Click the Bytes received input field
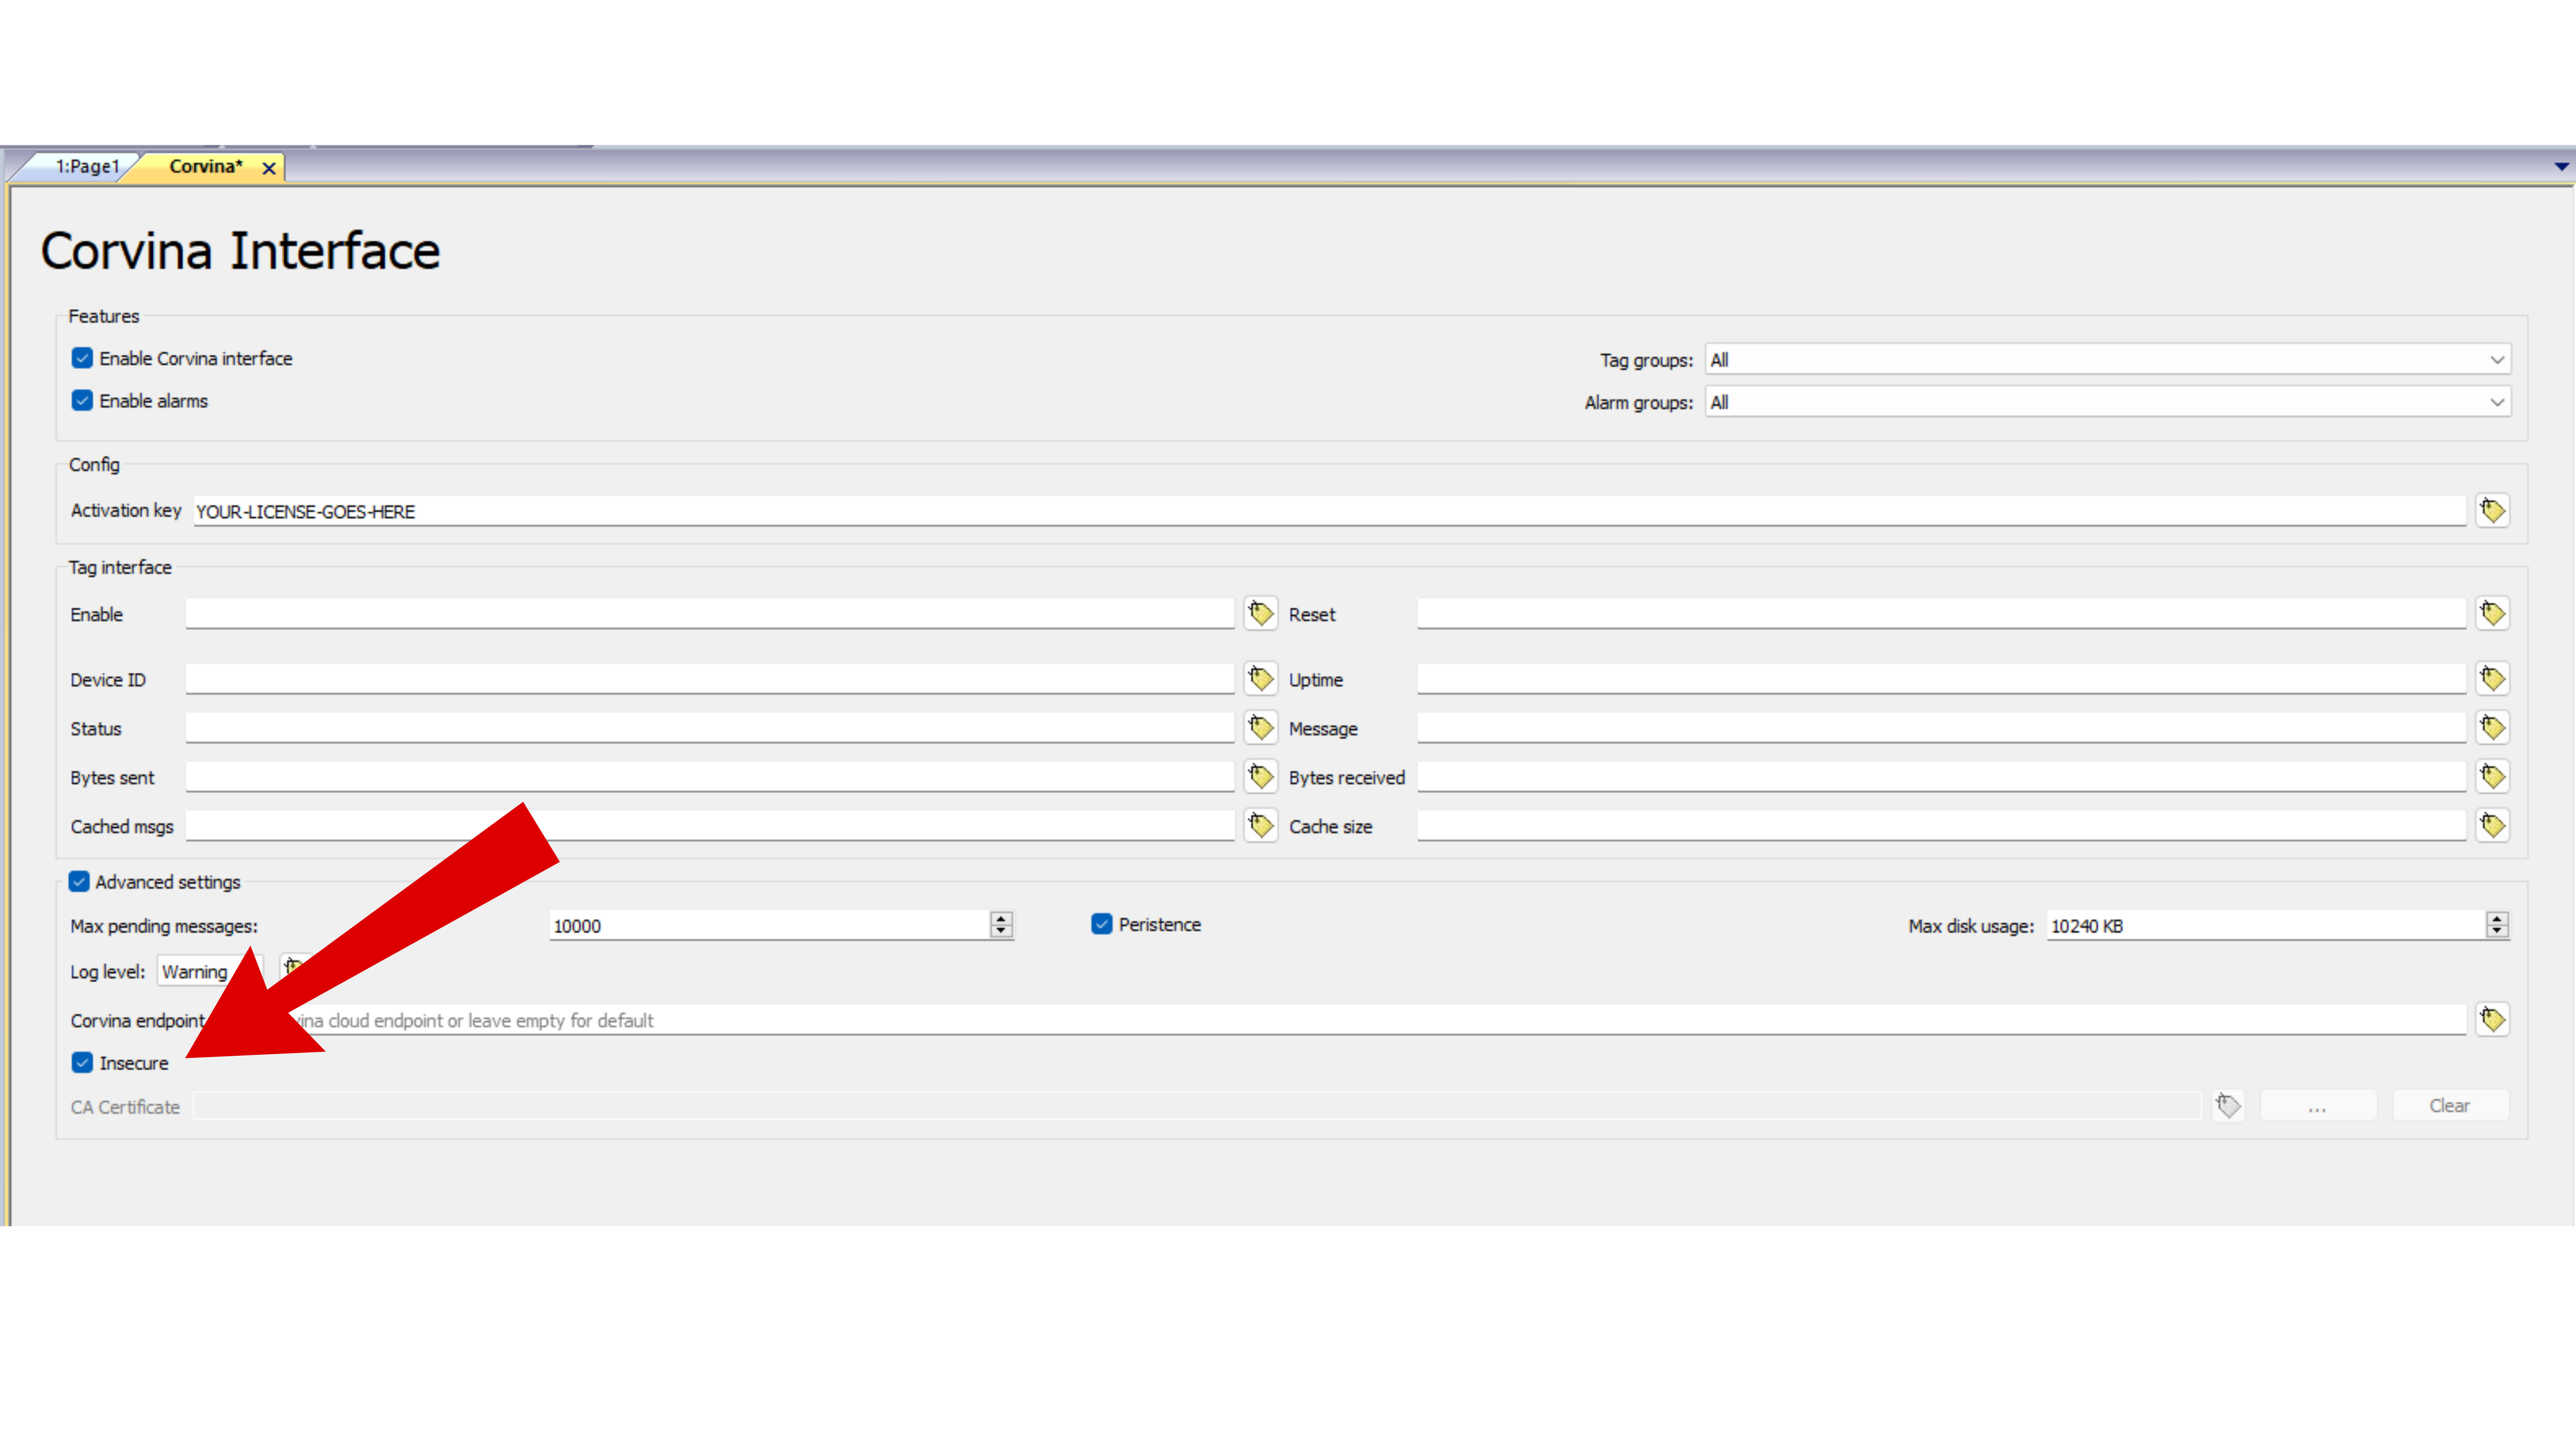The image size is (2576, 1449). click(x=1942, y=777)
